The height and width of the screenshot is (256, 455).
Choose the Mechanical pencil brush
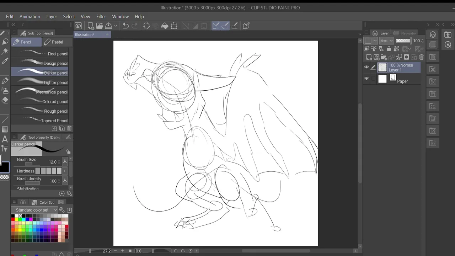[40, 92]
